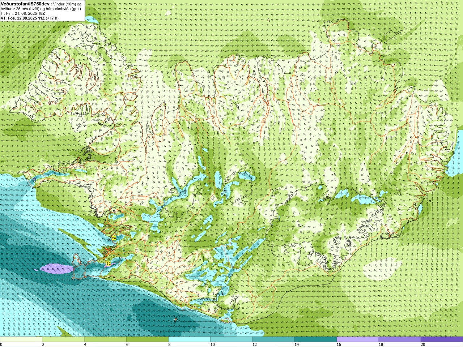Click the '(+17 h)' forecast offset text
The image size is (463, 347).
tap(52, 18)
